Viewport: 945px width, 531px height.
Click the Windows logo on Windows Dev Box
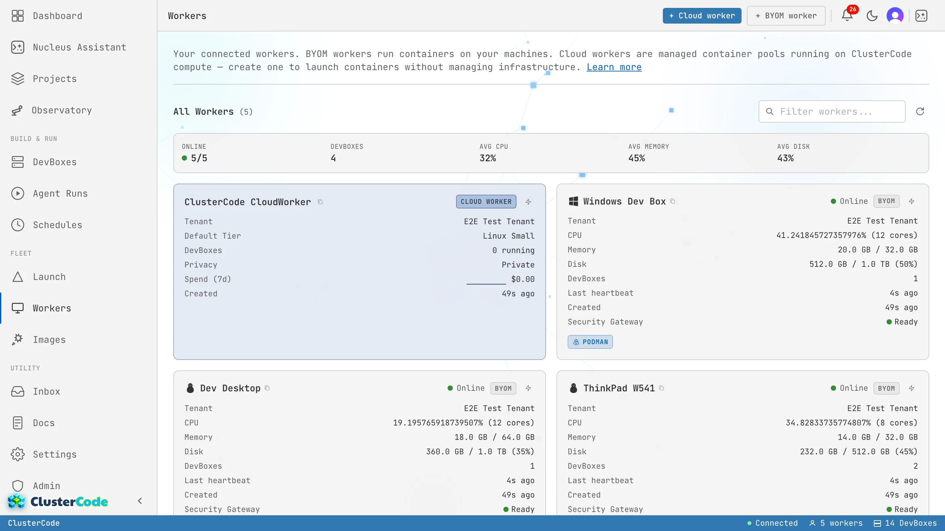tap(573, 201)
